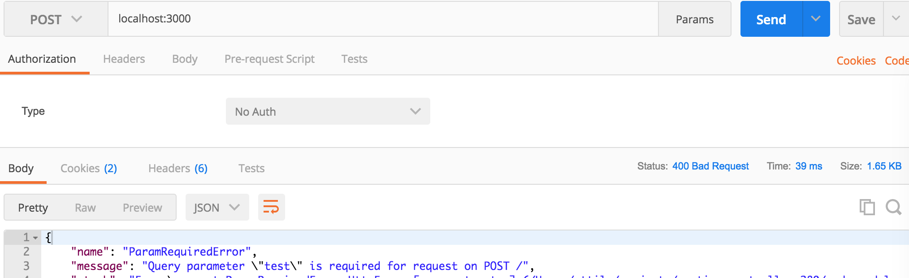
Task: Select the Pretty response view
Action: [33, 207]
